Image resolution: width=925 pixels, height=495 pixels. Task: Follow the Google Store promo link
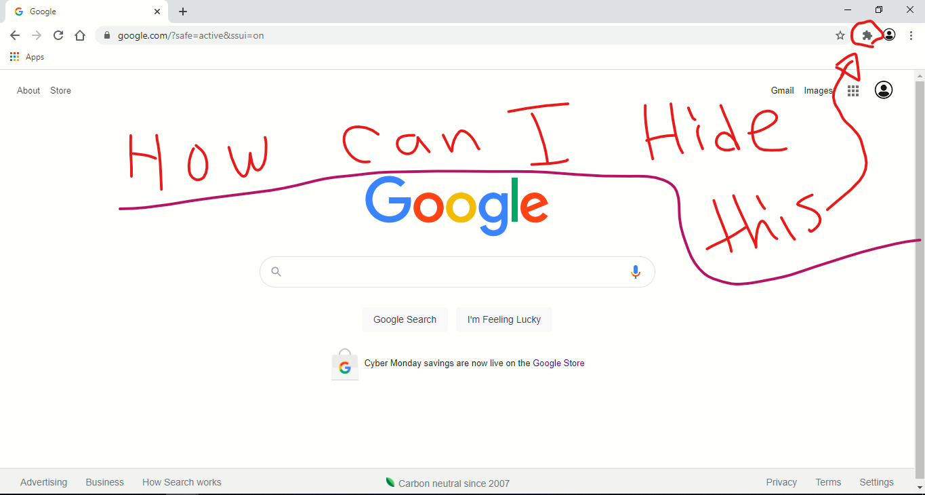pos(558,363)
